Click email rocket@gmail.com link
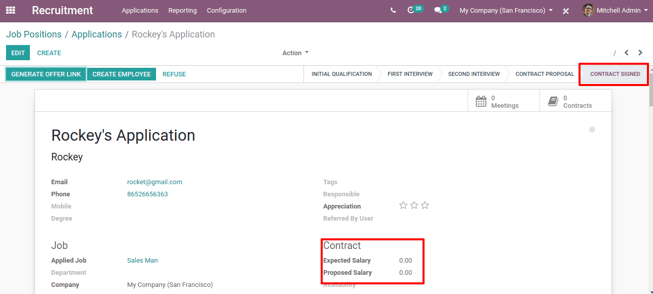The width and height of the screenshot is (653, 294). [155, 182]
